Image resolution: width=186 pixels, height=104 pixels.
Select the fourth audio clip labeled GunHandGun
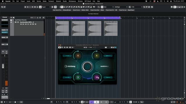pyautogui.click(x=111, y=28)
